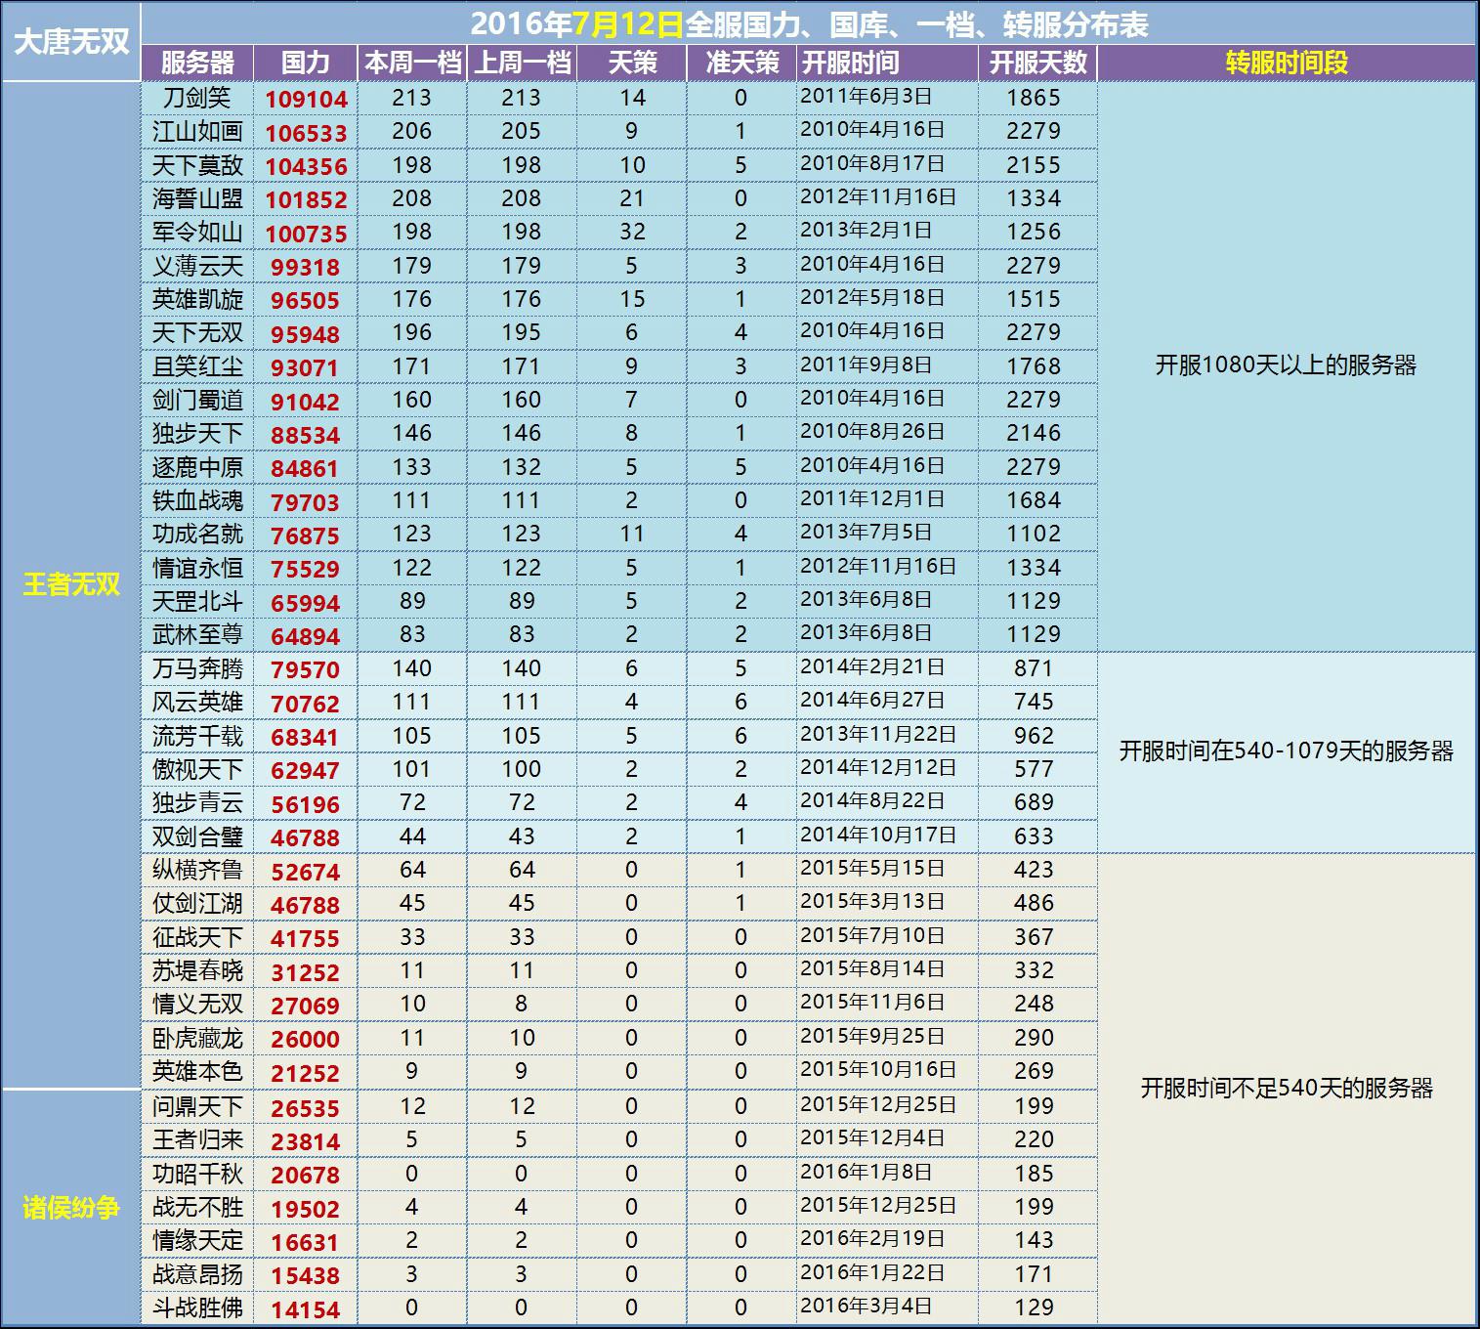Viewport: 1480px width, 1329px height.
Task: Click the 天策 column header
Action: coord(632,63)
